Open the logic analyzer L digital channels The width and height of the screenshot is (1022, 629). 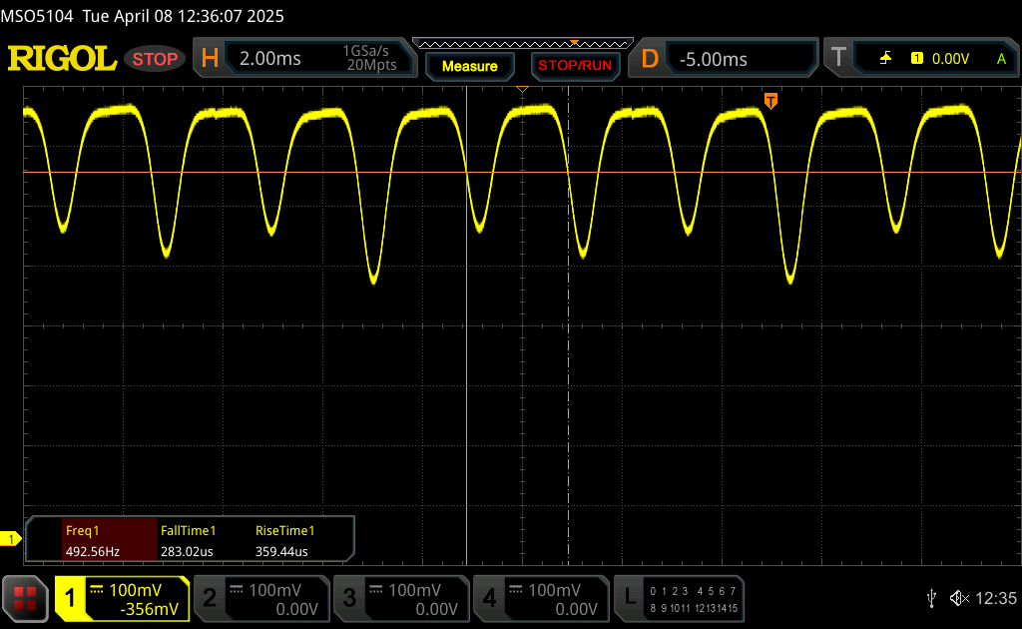(x=681, y=598)
